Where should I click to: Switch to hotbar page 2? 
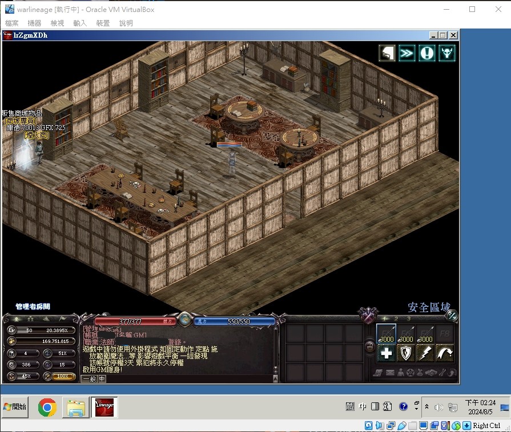coord(396,318)
